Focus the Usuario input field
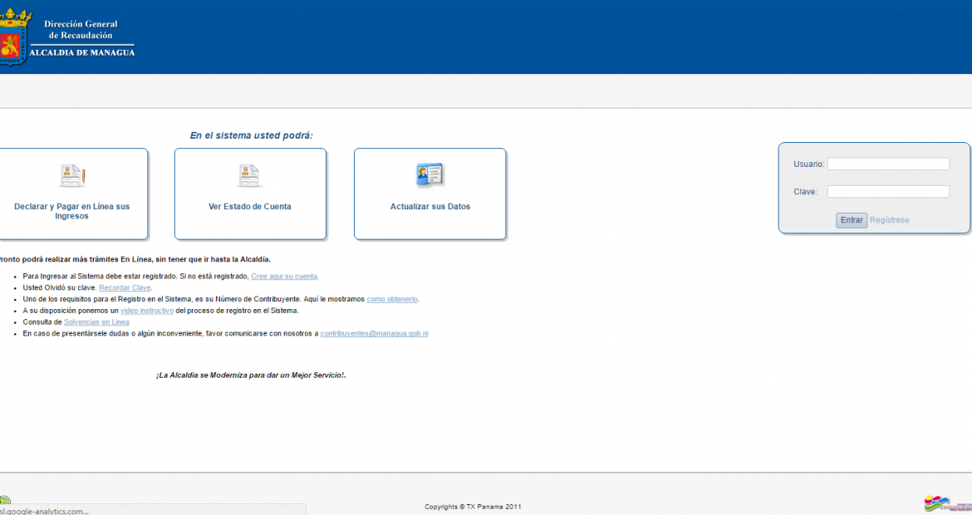The image size is (972, 515). tap(888, 164)
